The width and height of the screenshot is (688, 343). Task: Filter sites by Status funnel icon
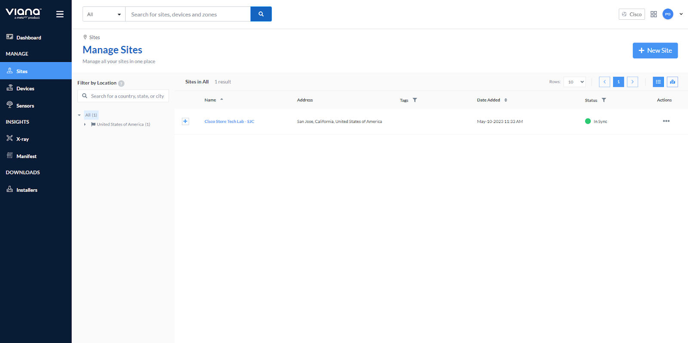pyautogui.click(x=604, y=100)
